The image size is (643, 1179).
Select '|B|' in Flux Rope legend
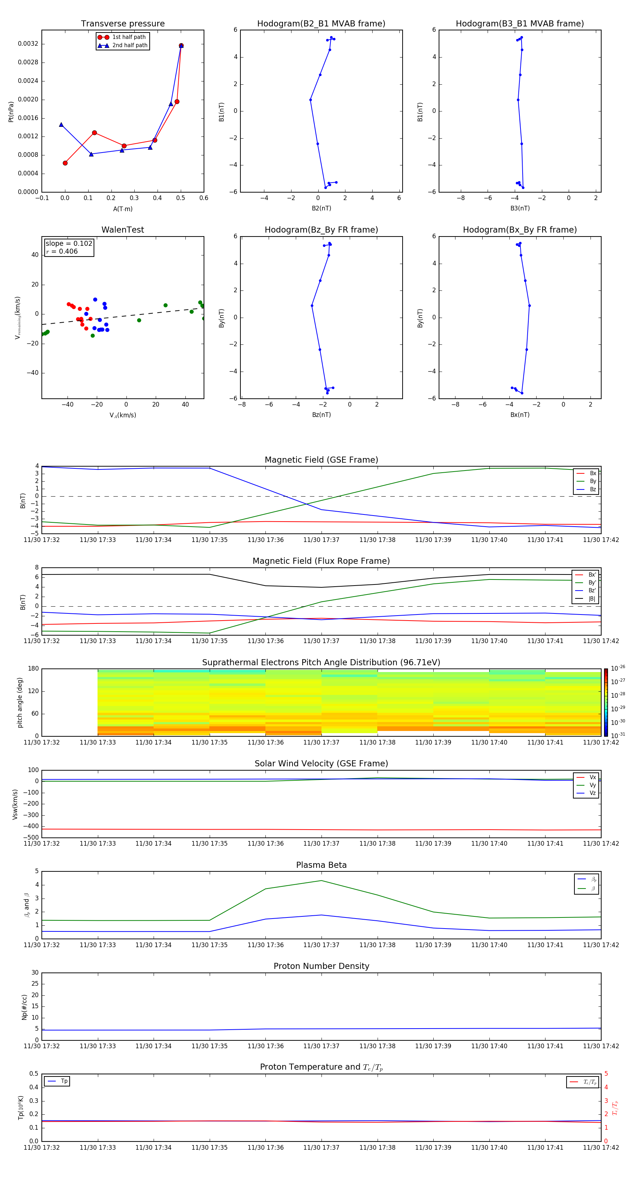point(585,599)
